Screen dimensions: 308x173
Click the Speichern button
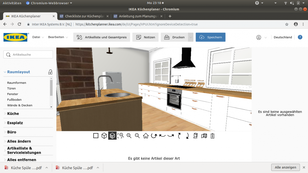pyautogui.click(x=210, y=37)
